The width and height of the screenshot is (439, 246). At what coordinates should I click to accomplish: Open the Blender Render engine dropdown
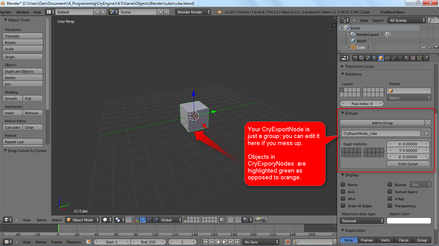tap(193, 12)
